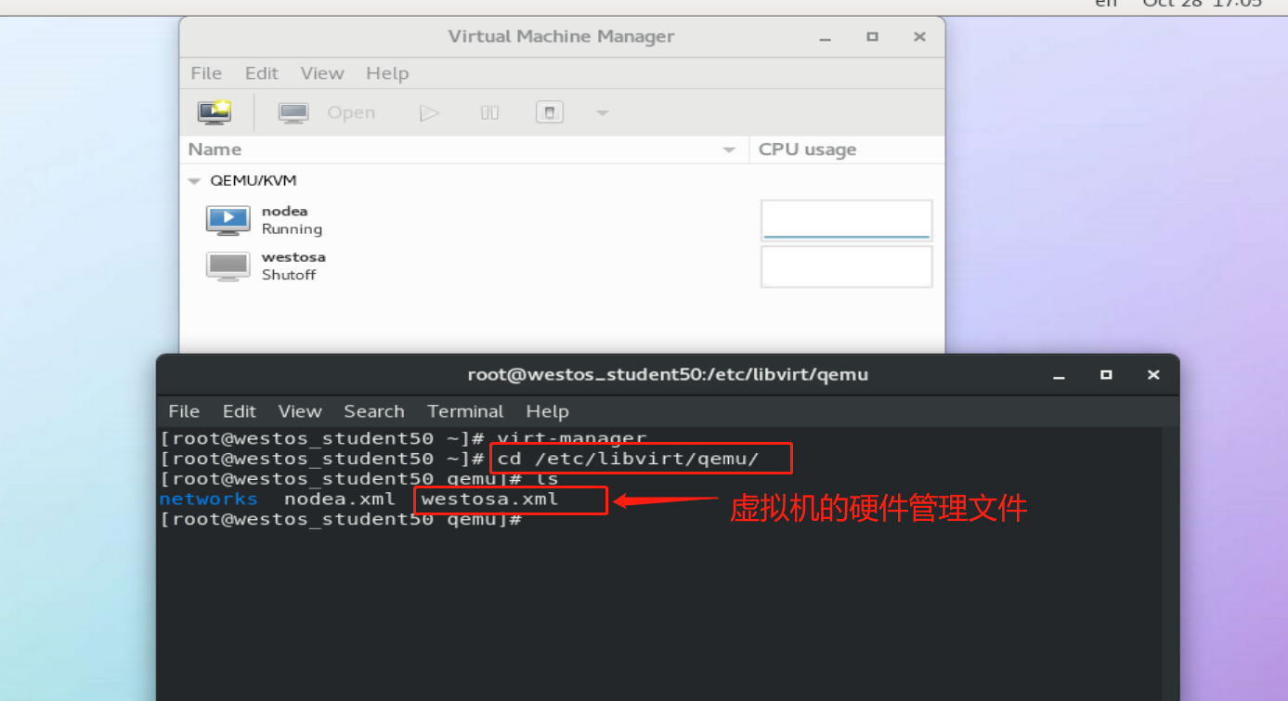Click the 'cd /etc/libvirt/qemu/' command text

click(629, 459)
